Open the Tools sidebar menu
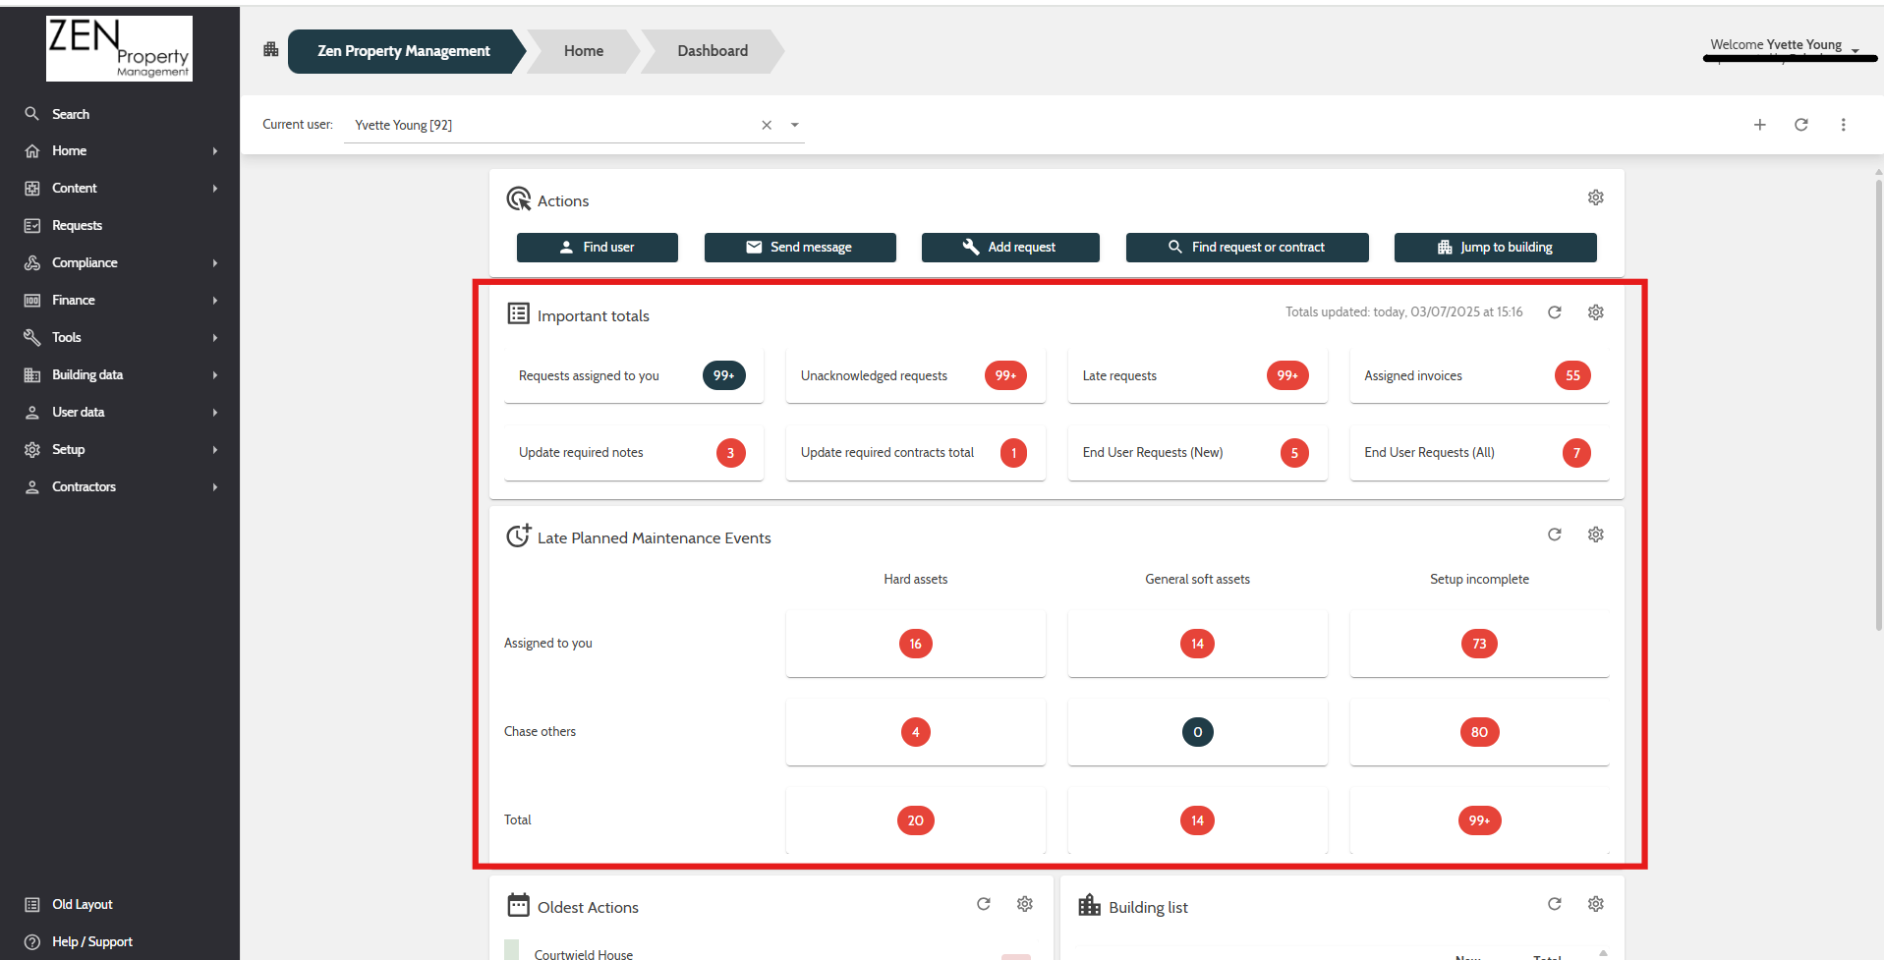1884x960 pixels. 120,337
